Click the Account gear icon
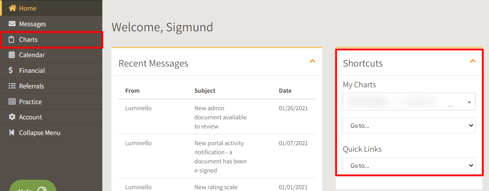 tap(12, 117)
